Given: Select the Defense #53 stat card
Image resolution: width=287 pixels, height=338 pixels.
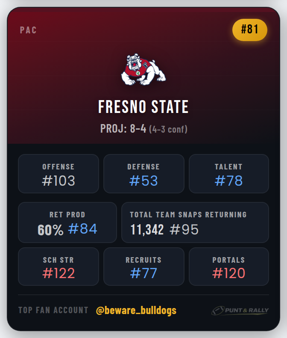Looking at the screenshot, I should click(x=143, y=174).
